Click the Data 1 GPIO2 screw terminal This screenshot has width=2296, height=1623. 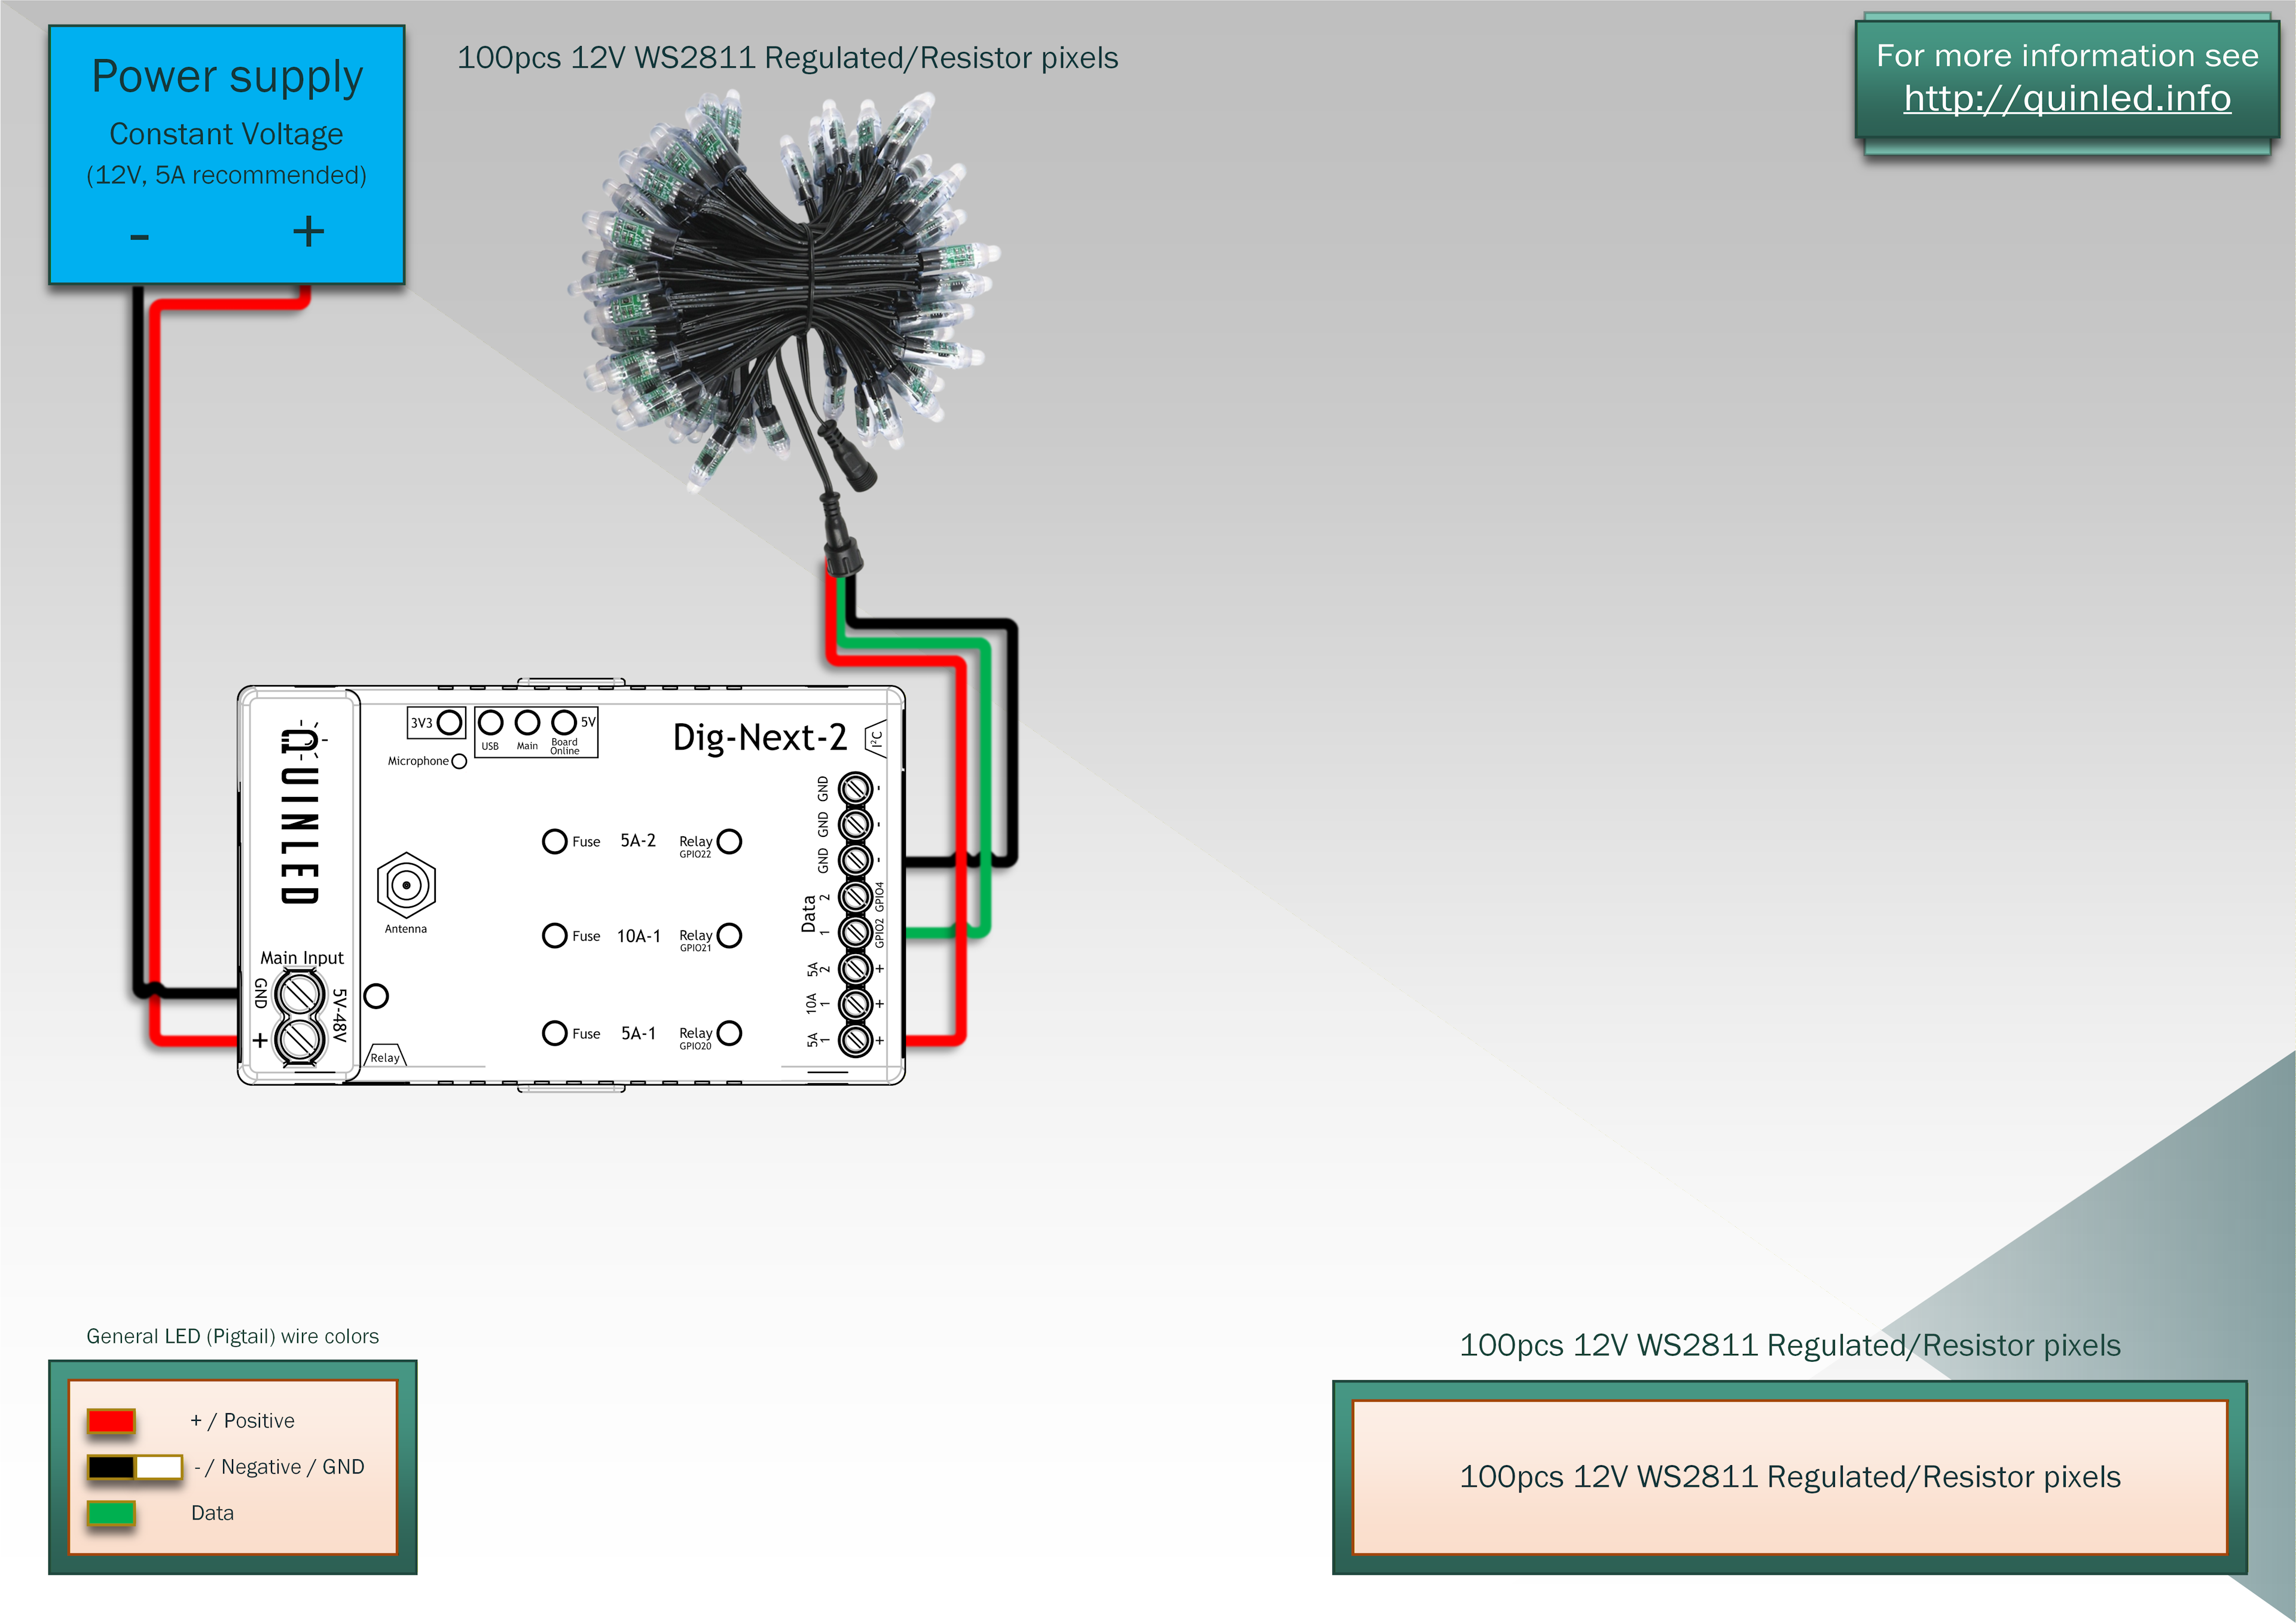(x=855, y=932)
